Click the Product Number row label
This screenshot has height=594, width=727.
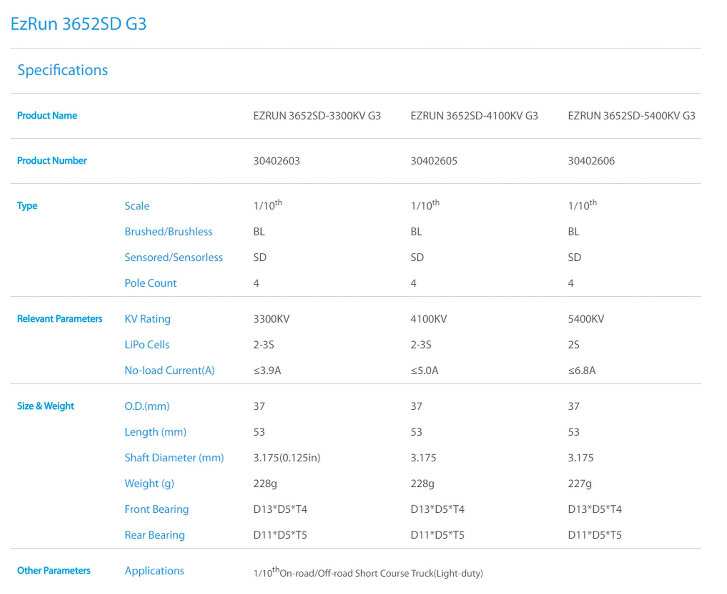pyautogui.click(x=52, y=161)
